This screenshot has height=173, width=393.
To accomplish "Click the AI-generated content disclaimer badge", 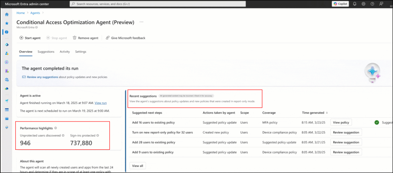I will pyautogui.click(x=186, y=96).
